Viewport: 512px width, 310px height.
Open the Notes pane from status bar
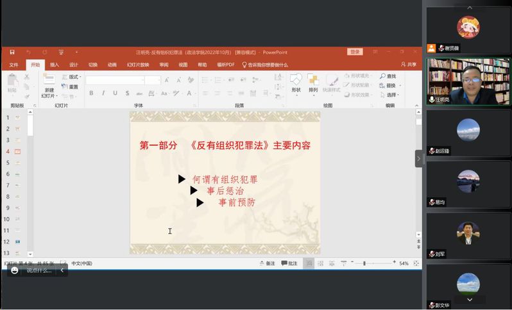[267, 263]
